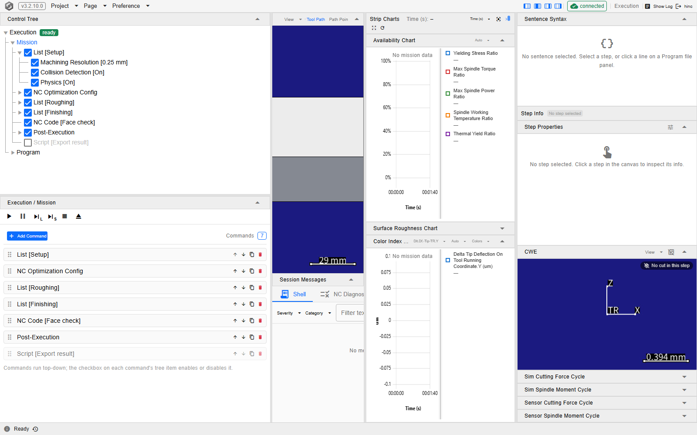Stop execution with the square button
Viewport: 697px width, 435px height.
(x=64, y=216)
